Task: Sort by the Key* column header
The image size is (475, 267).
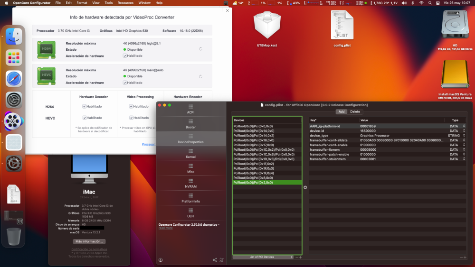Action: 334,120
